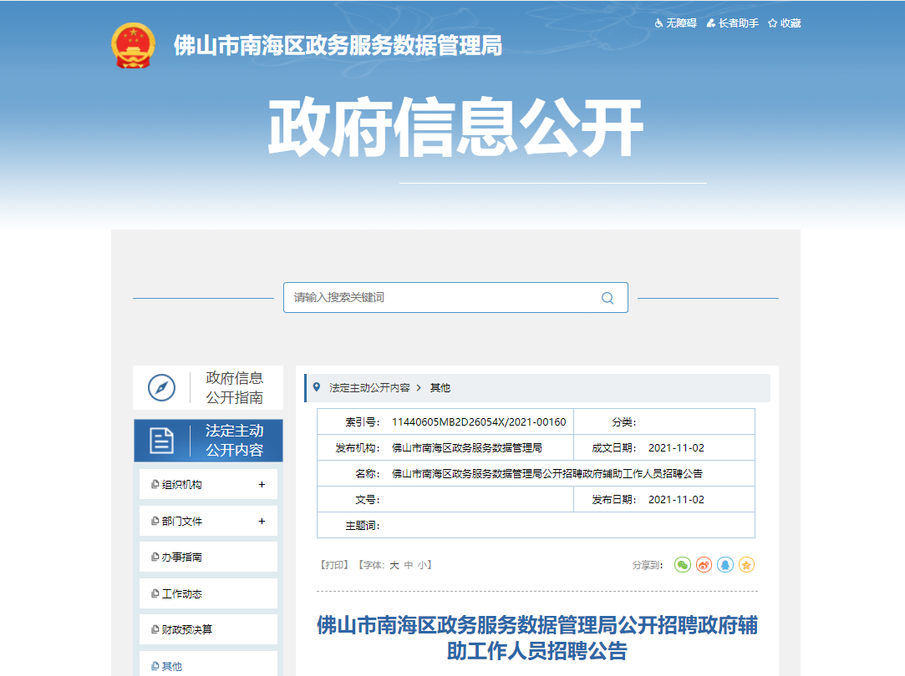Viewport: 905px width, 676px height.
Task: Click the search magnifier icon
Action: click(x=608, y=298)
